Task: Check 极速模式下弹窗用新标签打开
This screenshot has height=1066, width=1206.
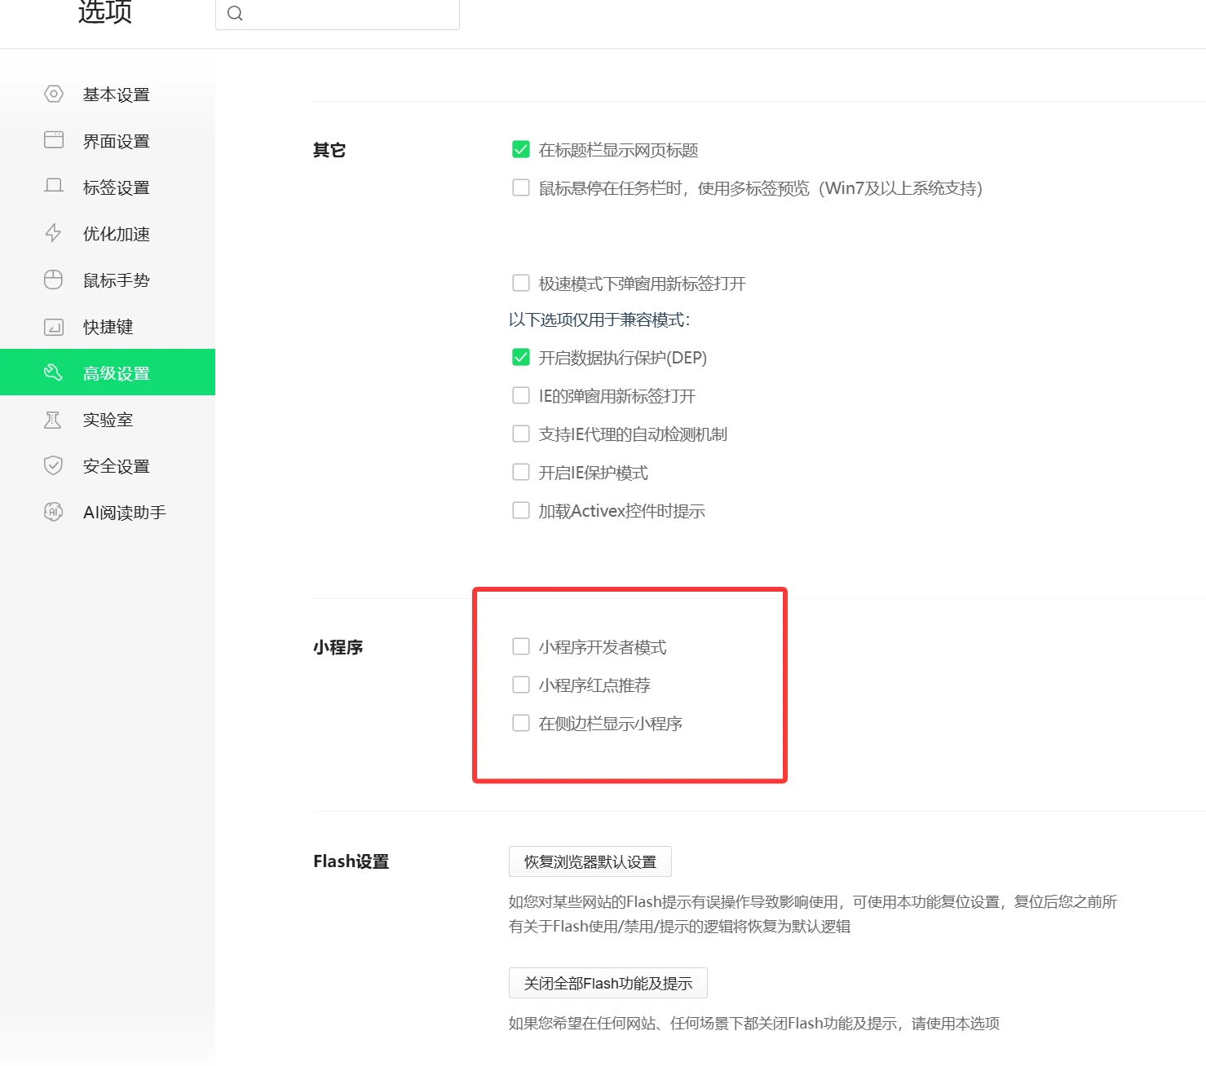Action: click(x=521, y=283)
